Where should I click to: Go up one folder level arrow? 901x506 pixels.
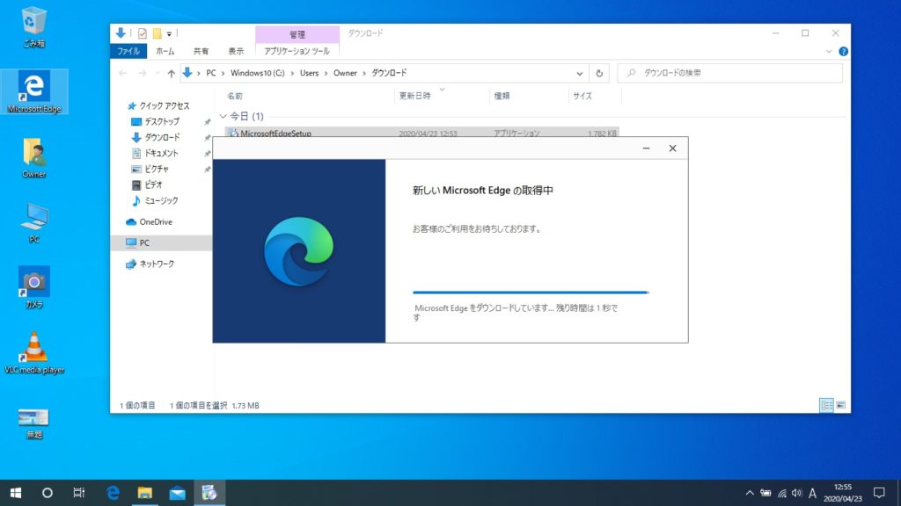pos(172,73)
